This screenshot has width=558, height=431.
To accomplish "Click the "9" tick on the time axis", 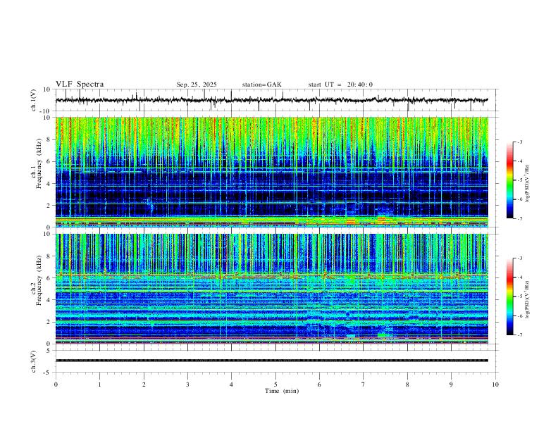I will click(x=451, y=385).
